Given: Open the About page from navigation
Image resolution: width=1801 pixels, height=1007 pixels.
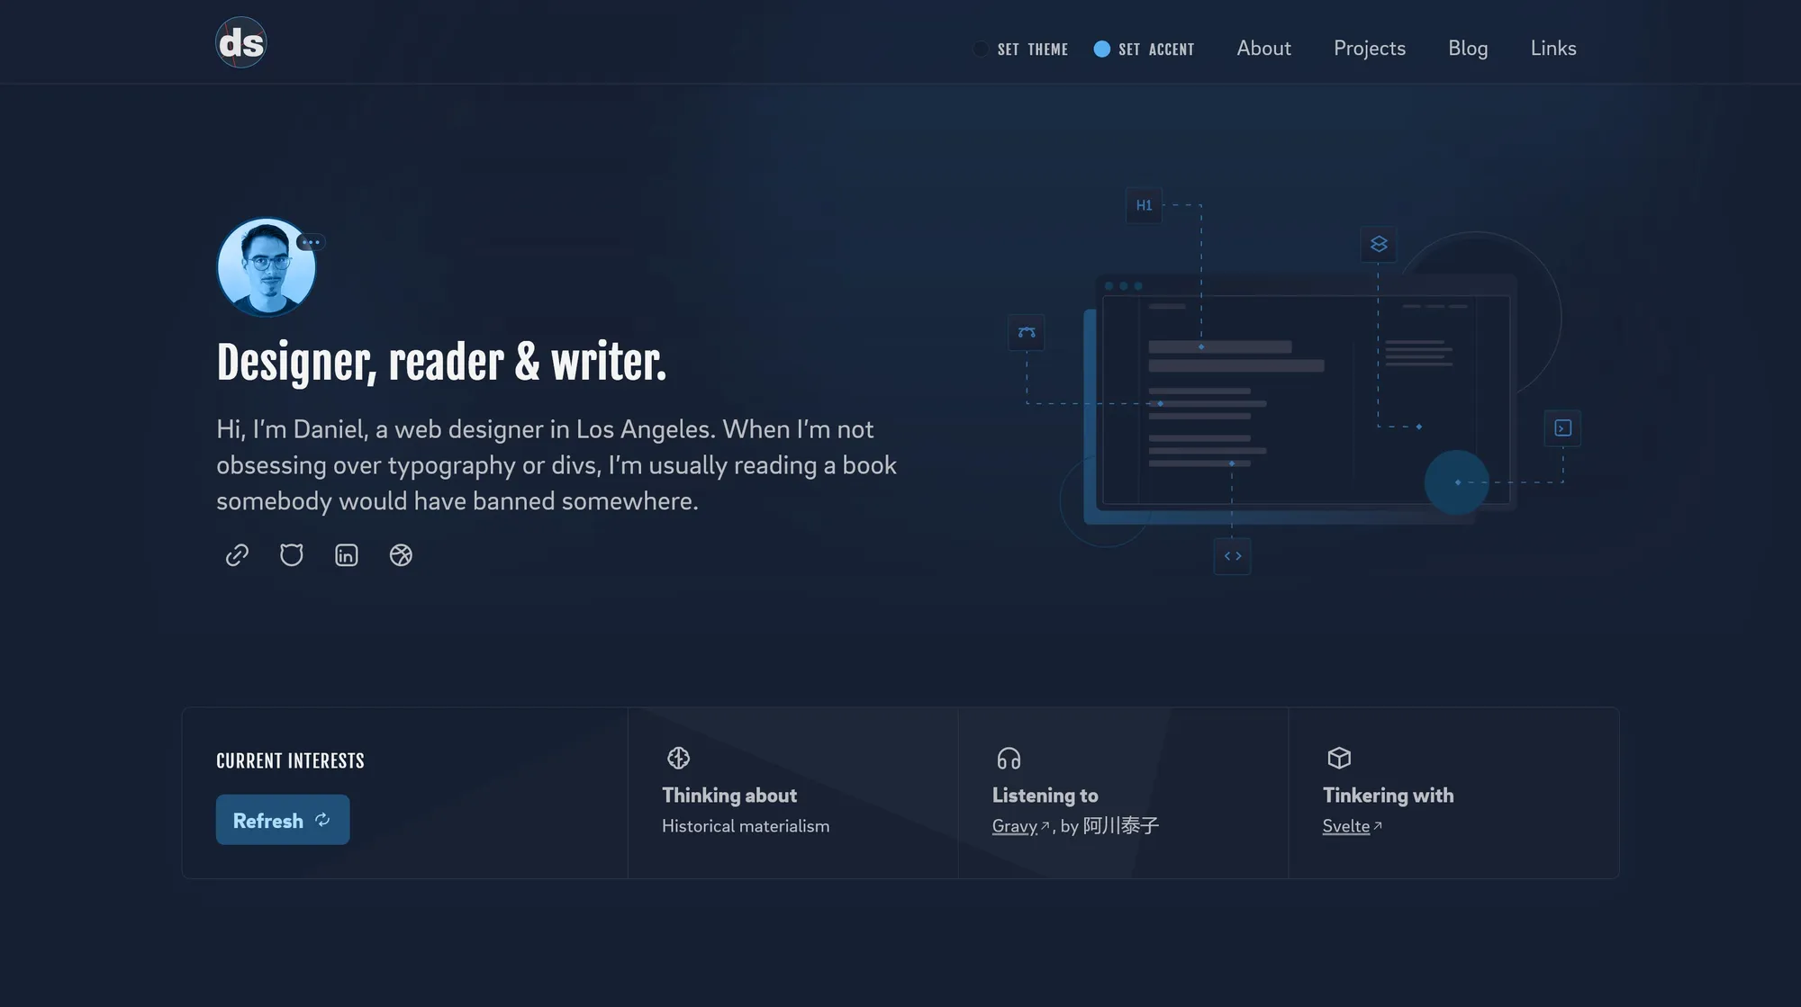Looking at the screenshot, I should pos(1263,46).
